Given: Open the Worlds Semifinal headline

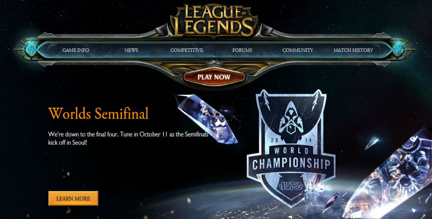Looking at the screenshot, I should (x=98, y=114).
